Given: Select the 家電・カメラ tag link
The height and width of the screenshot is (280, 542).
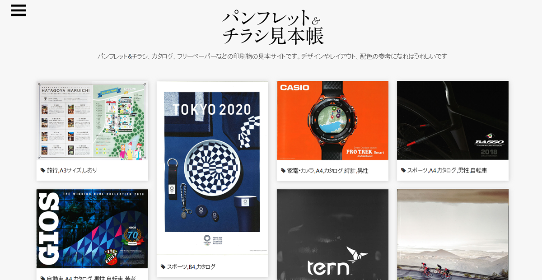Looking at the screenshot, I should [x=300, y=170].
